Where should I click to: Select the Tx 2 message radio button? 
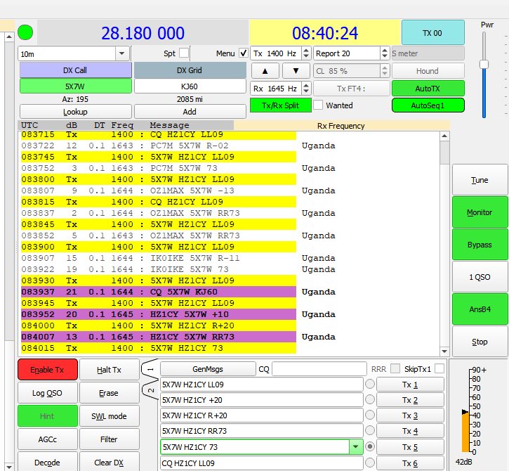370,399
